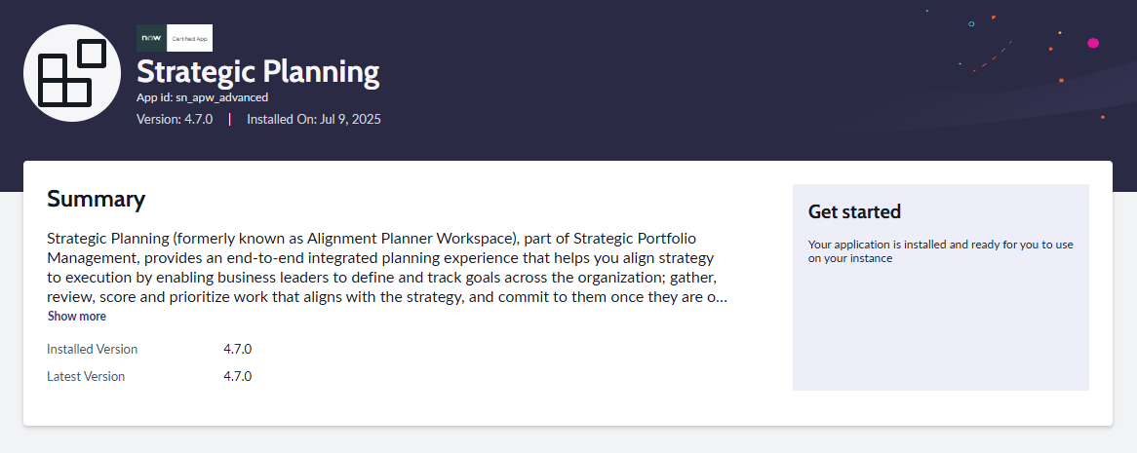Image resolution: width=1137 pixels, height=453 pixels.
Task: Click the Summary section heading
Action: pos(96,200)
